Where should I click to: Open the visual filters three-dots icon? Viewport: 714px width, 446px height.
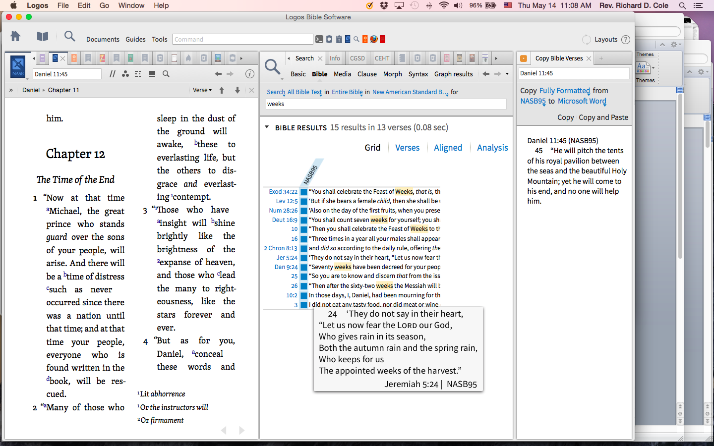125,74
